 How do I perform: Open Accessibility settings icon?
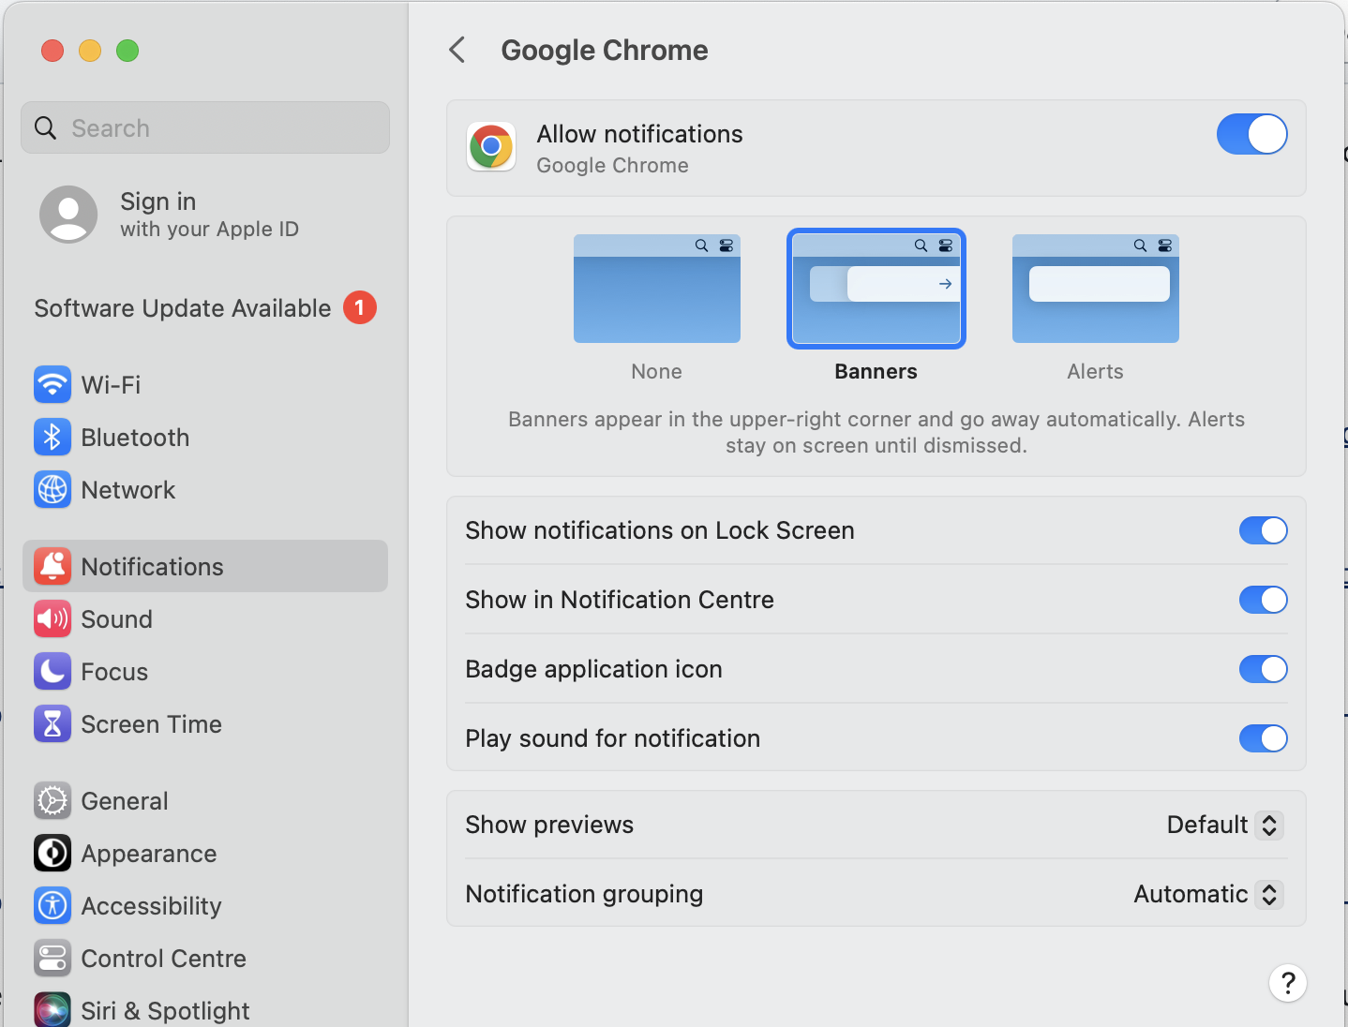[52, 905]
